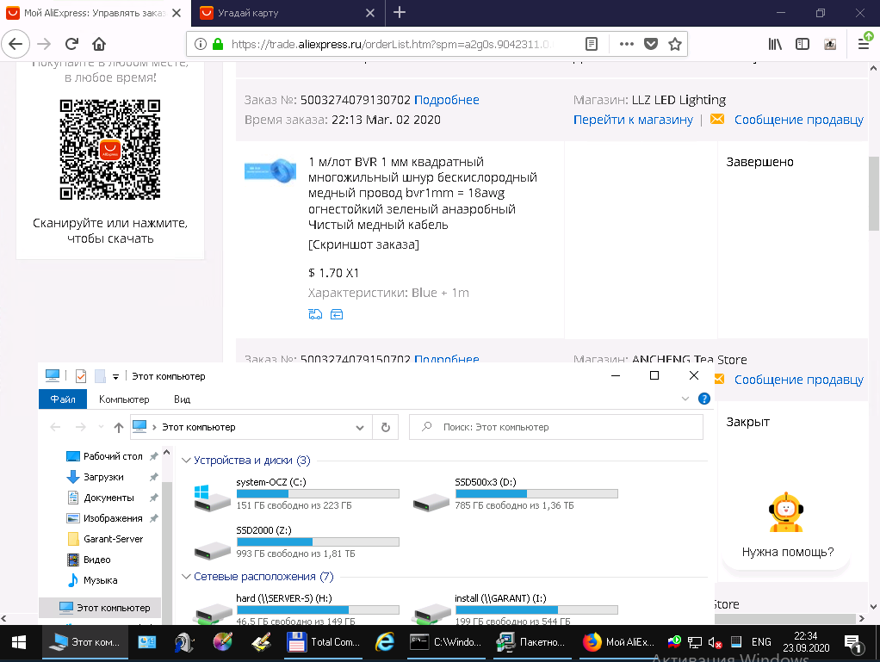Collapse Устройства и диски group

(186, 460)
